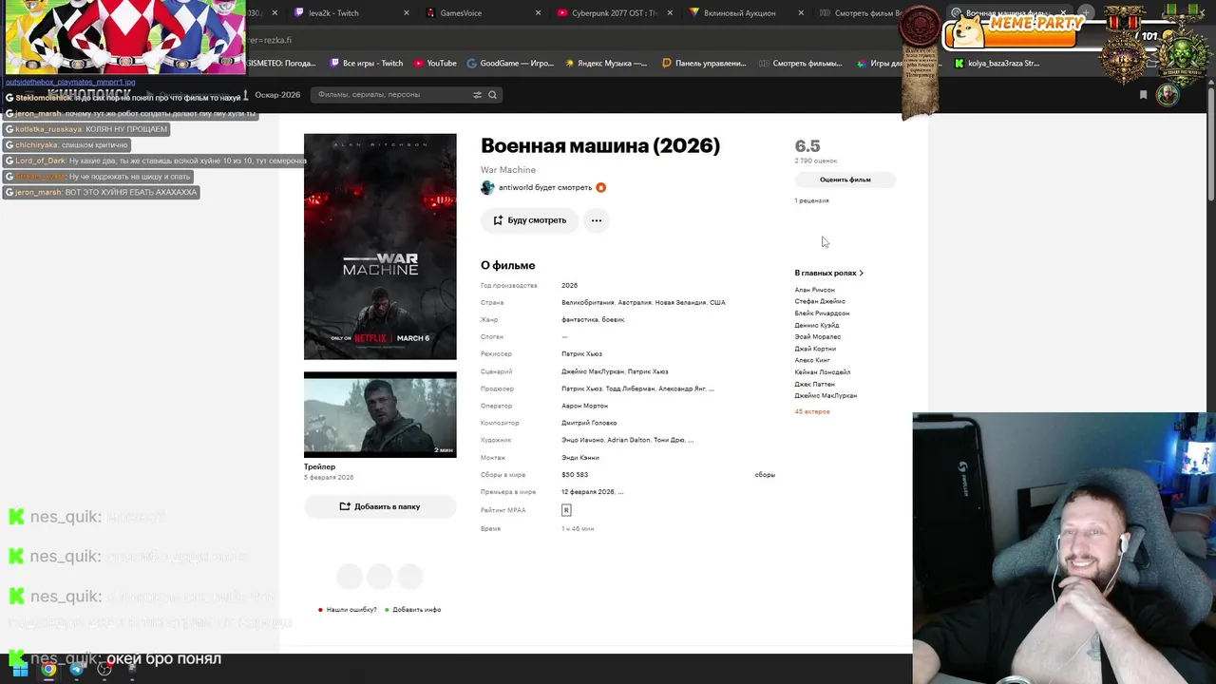Click the MPAA R rating badge
Image resolution: width=1216 pixels, height=684 pixels.
566,510
